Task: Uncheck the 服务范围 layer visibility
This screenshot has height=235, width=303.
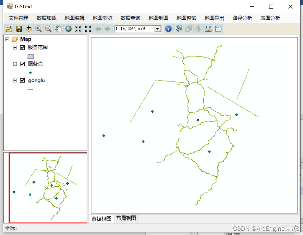Action: point(22,47)
